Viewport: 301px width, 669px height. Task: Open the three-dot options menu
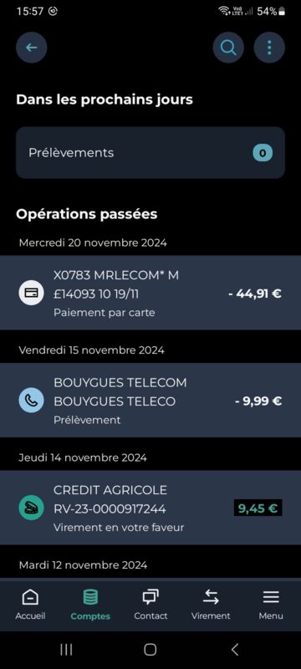click(269, 48)
